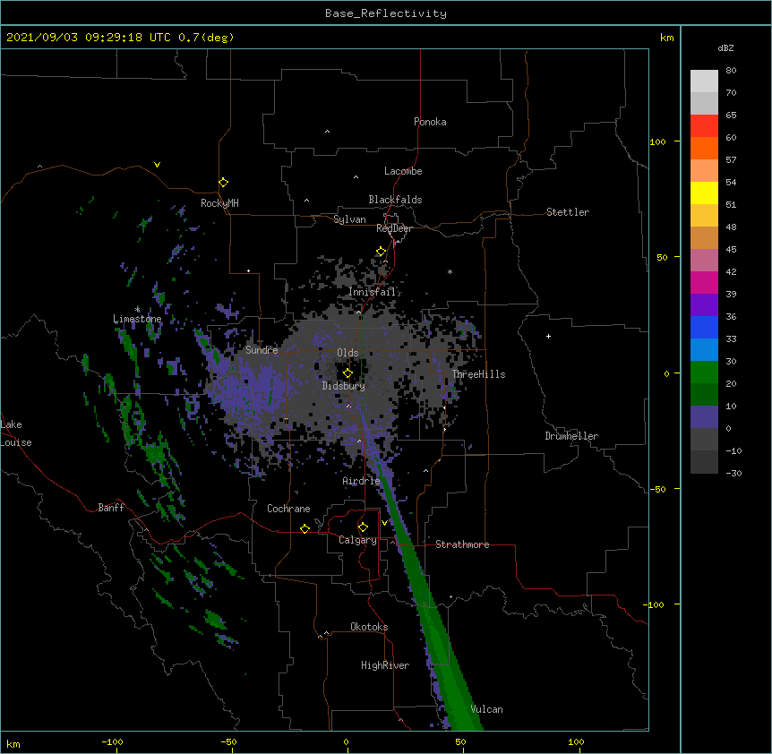
Task: Click the red 65 dBZ legend swatch
Action: pyautogui.click(x=704, y=125)
